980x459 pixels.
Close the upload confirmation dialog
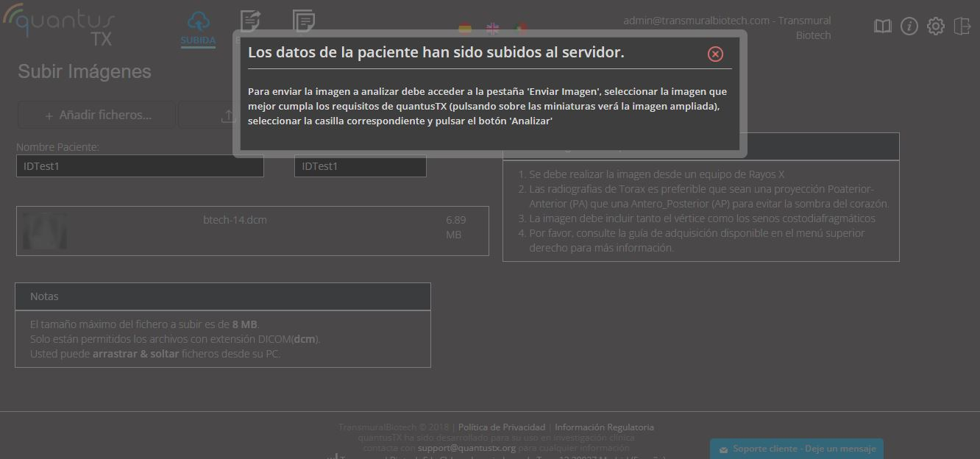715,54
